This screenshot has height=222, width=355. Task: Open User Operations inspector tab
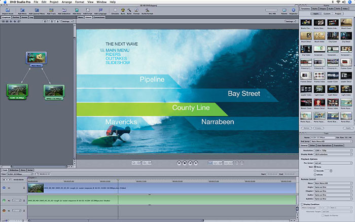click(324, 145)
